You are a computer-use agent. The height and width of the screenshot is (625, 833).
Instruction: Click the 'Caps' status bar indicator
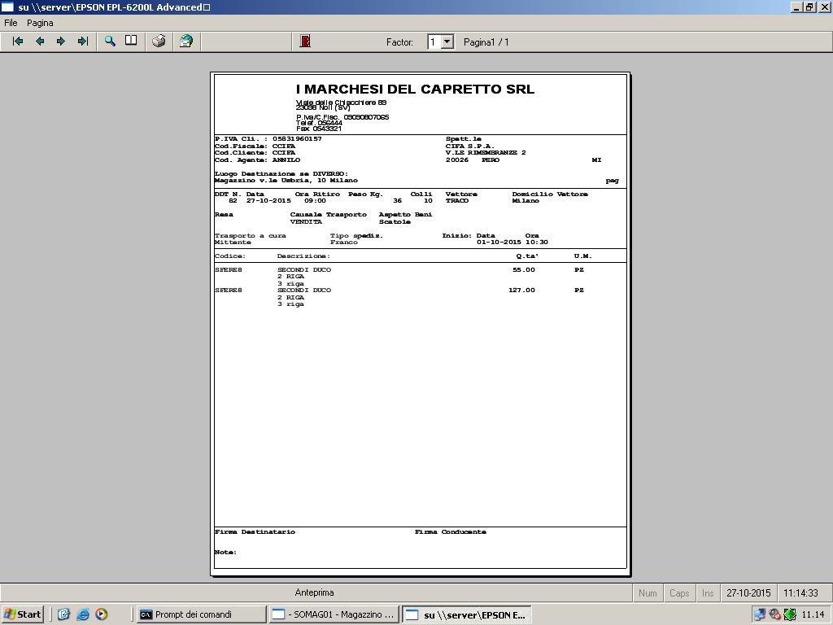(x=679, y=592)
